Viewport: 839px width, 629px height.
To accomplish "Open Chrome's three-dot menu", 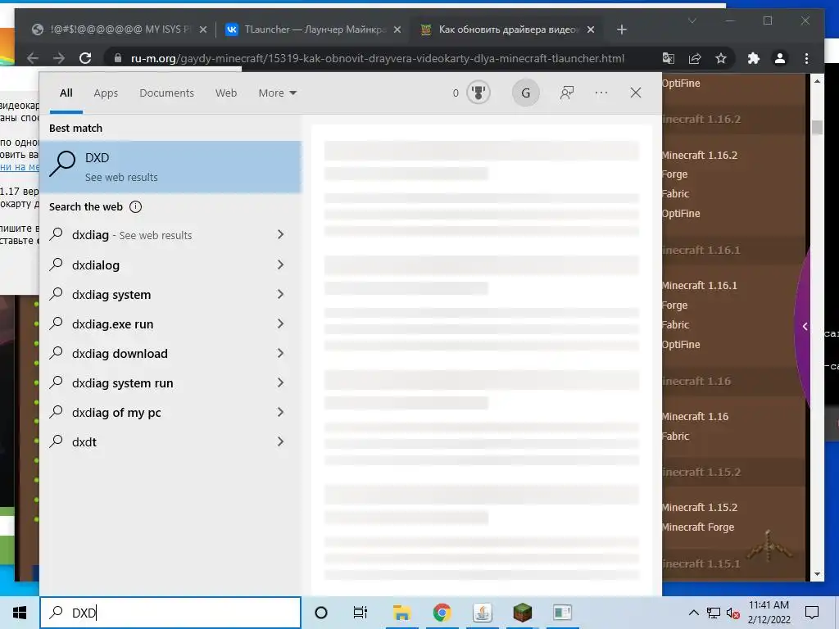I will [x=806, y=58].
